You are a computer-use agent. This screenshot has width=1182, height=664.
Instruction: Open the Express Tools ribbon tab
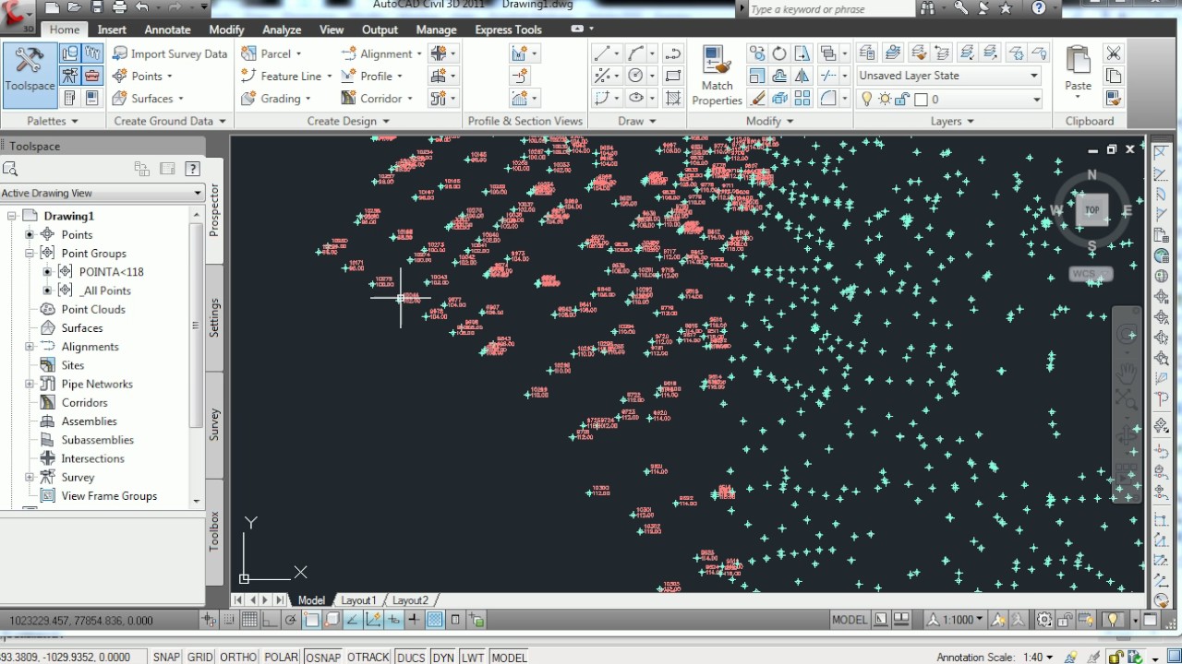pyautogui.click(x=508, y=30)
